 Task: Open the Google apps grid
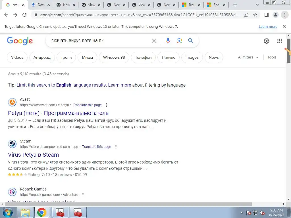tap(280, 41)
